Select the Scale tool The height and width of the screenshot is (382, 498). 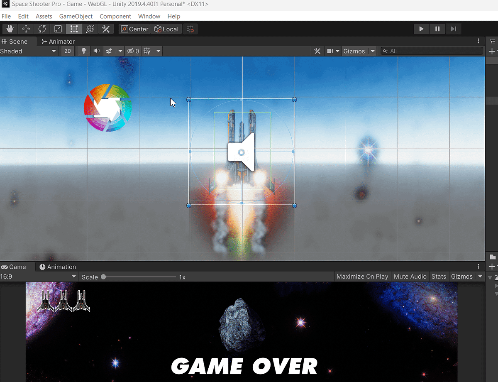pos(58,29)
